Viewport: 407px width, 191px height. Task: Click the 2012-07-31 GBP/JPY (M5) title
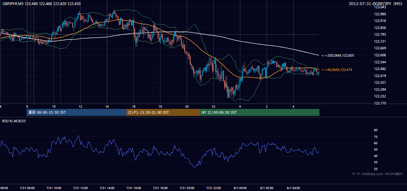point(376,4)
